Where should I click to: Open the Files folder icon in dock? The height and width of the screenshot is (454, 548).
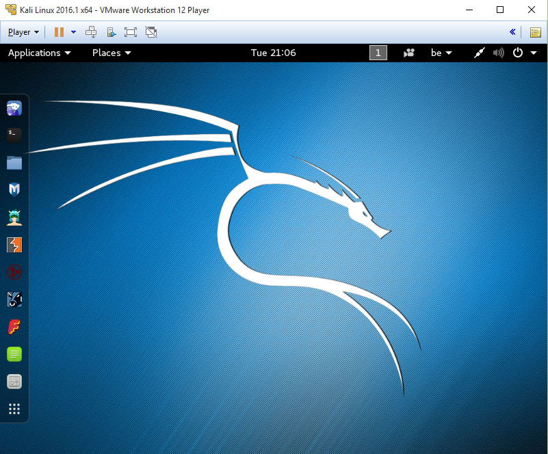click(x=14, y=163)
